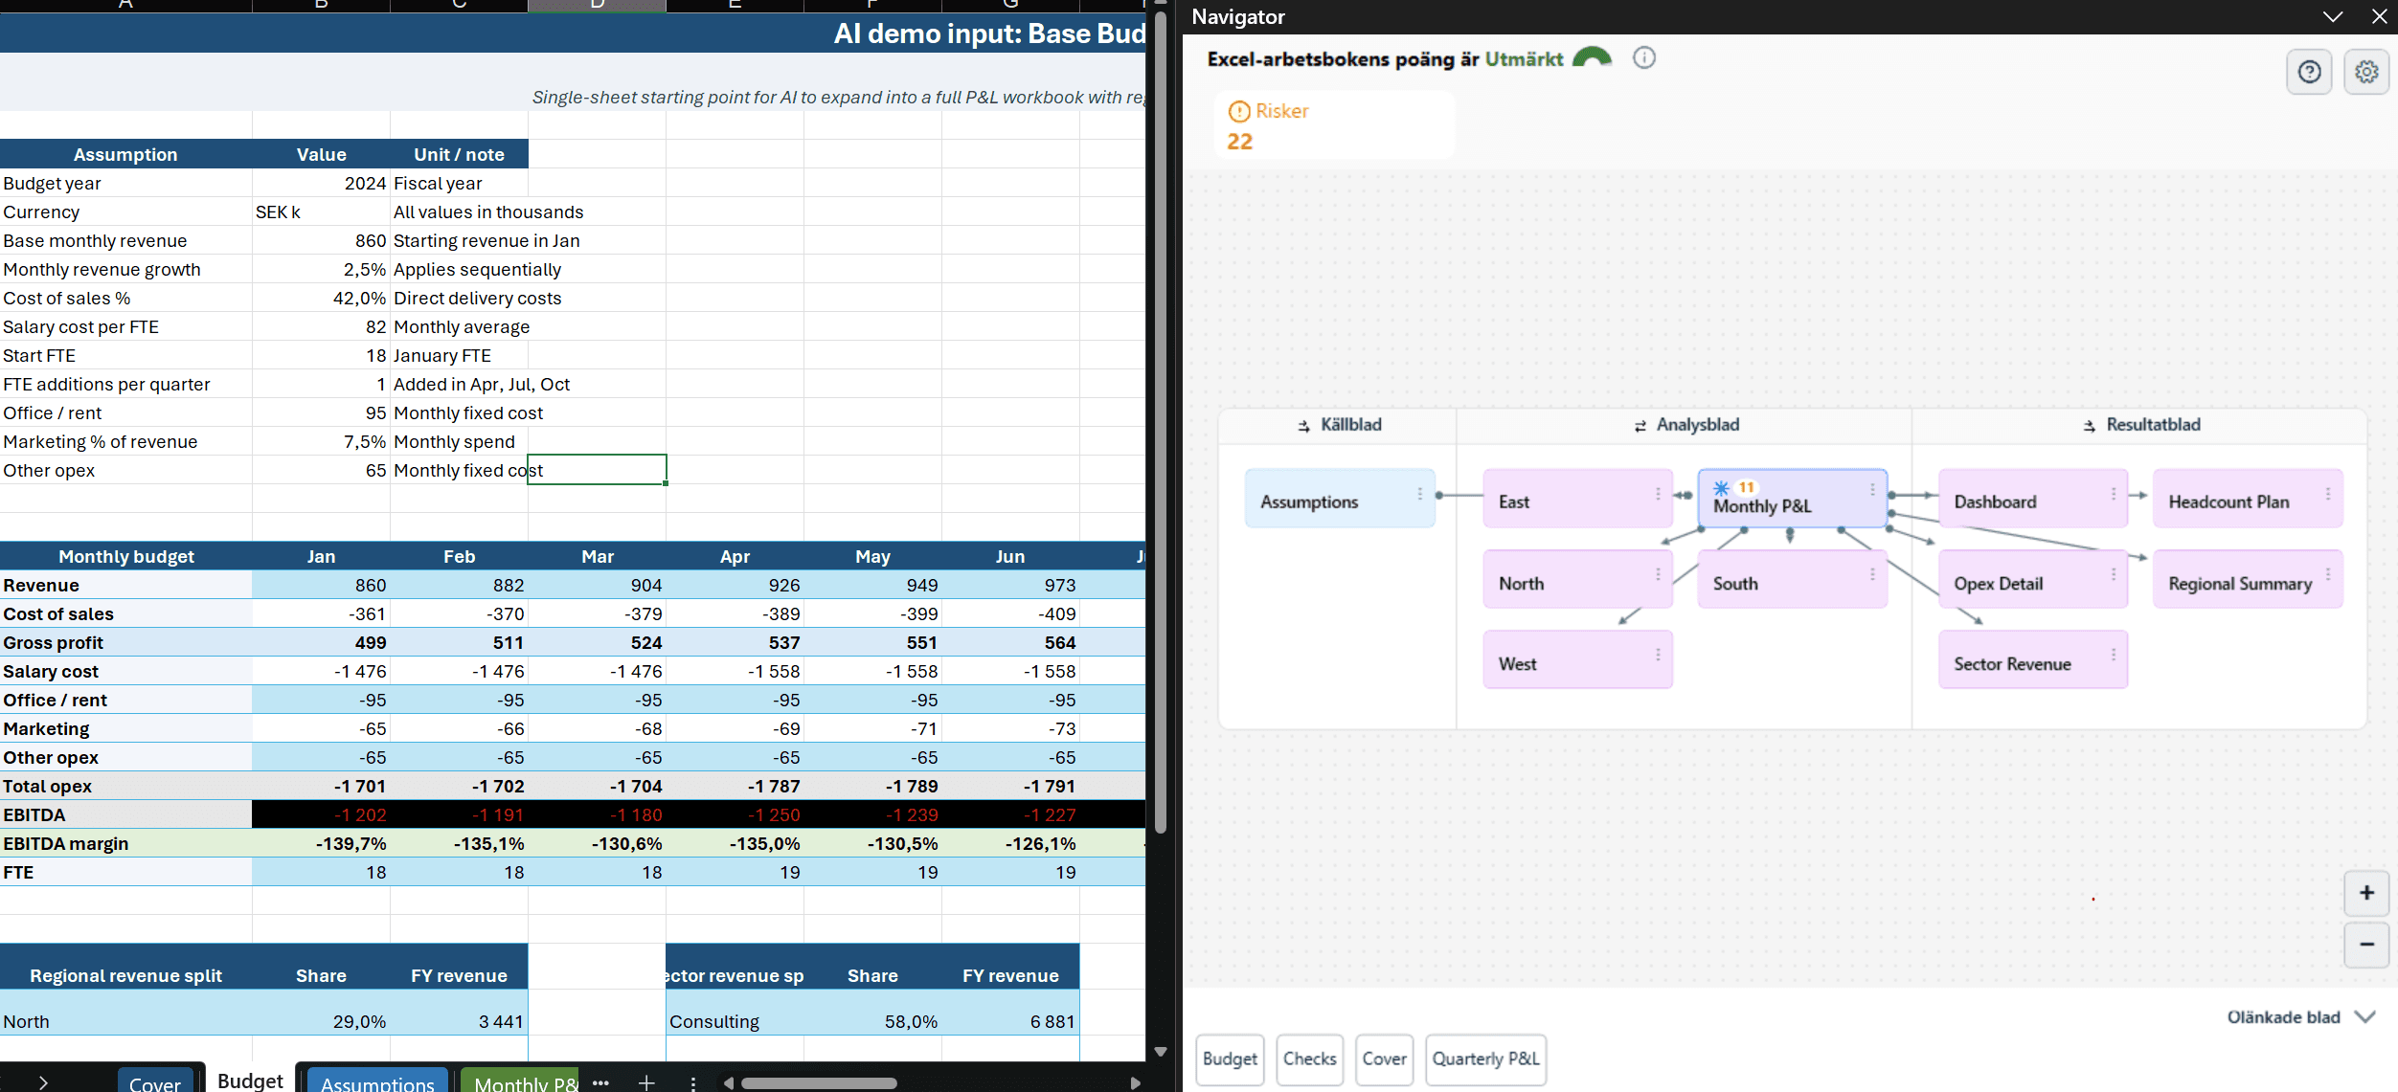Click the info icon beside workbook score
Viewport: 2398px width, 1092px height.
pyautogui.click(x=1643, y=58)
